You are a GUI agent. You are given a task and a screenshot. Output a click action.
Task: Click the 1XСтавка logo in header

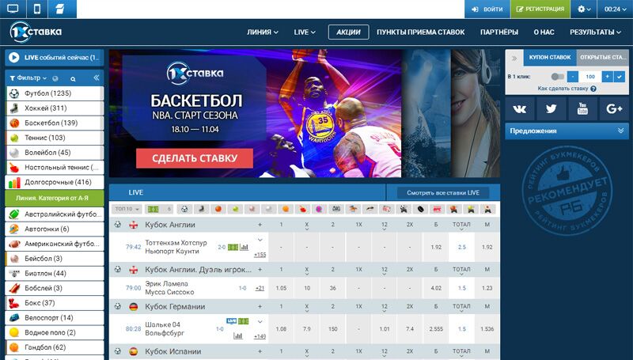[x=36, y=32]
